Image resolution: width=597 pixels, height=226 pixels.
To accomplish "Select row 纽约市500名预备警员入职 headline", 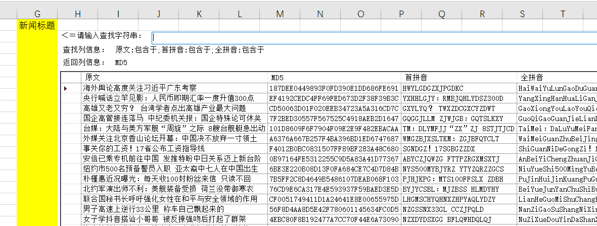I will click(x=174, y=168).
